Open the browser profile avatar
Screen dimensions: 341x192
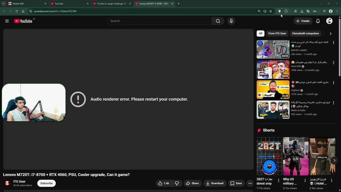tap(331, 11)
